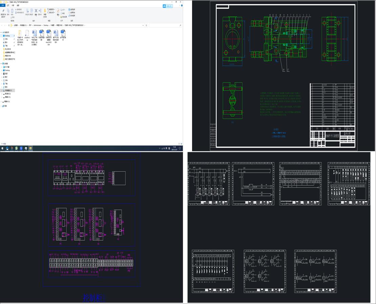The image size is (376, 304).
Task: Click the New Folder ribbon icon
Action: point(45,12)
